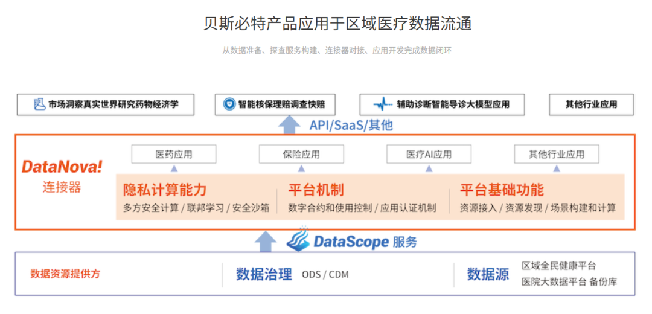
Task: Click the DataNova! logo text
Action: point(62,167)
